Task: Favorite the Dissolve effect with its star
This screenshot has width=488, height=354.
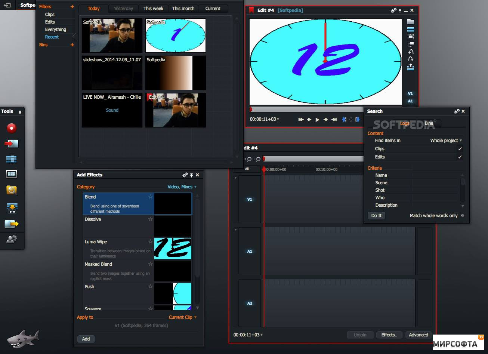Action: (x=151, y=219)
